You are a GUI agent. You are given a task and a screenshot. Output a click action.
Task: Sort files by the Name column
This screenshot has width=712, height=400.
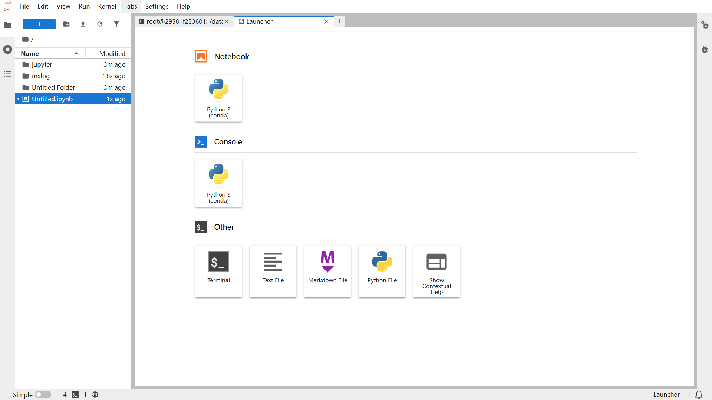[50, 53]
